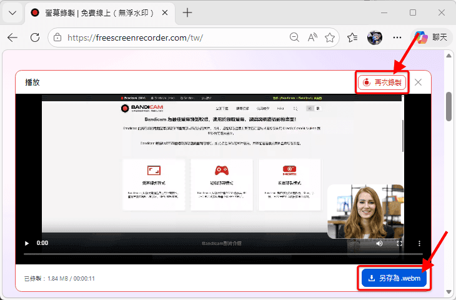Open video more options three-dot menu
Screen dimensions: 456x300
(x=419, y=243)
